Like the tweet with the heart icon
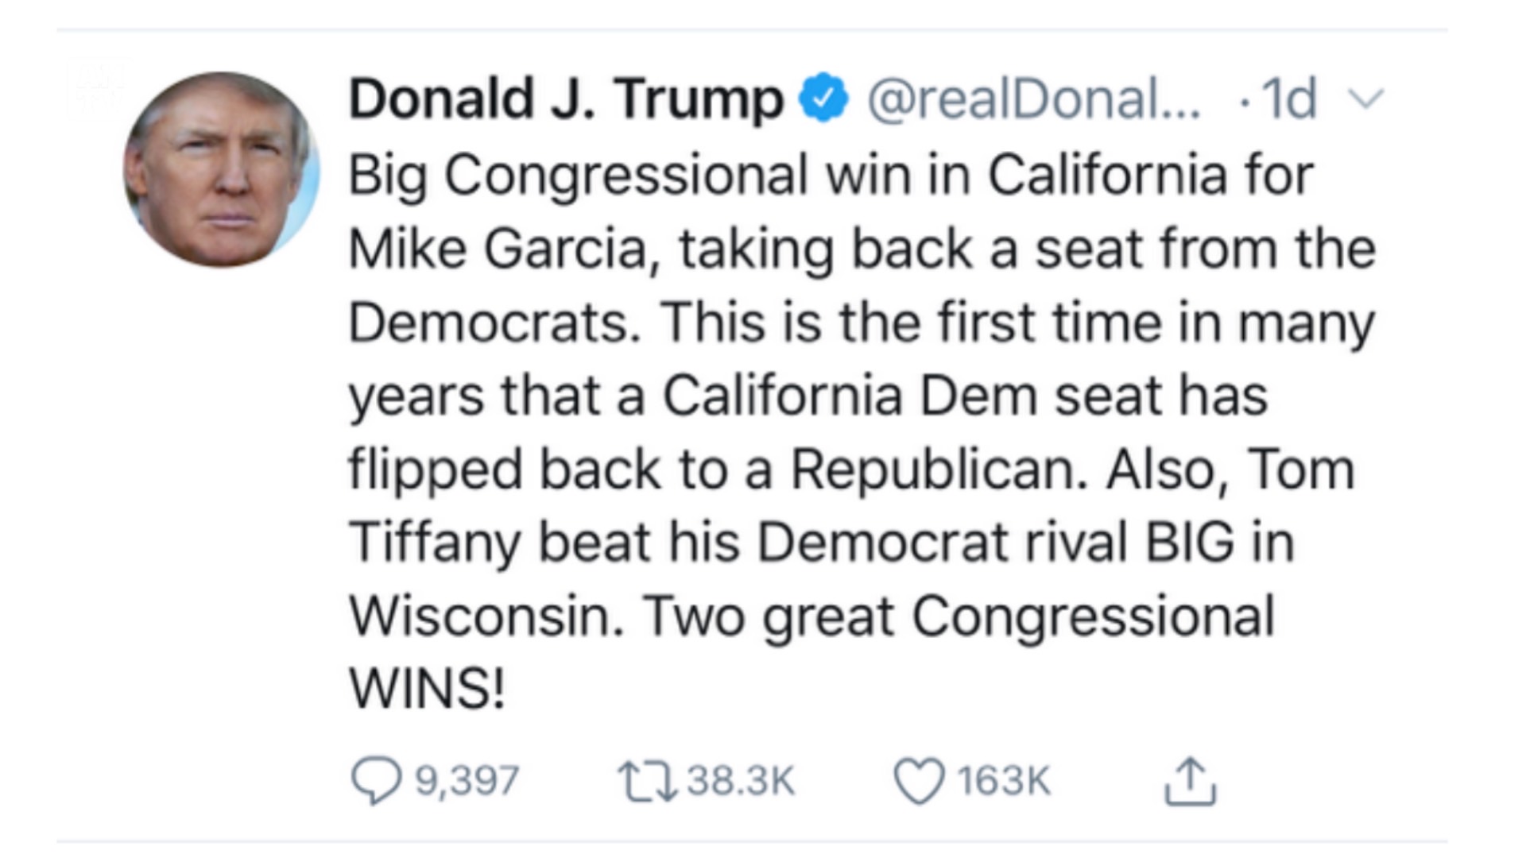The width and height of the screenshot is (1526, 858). [920, 782]
